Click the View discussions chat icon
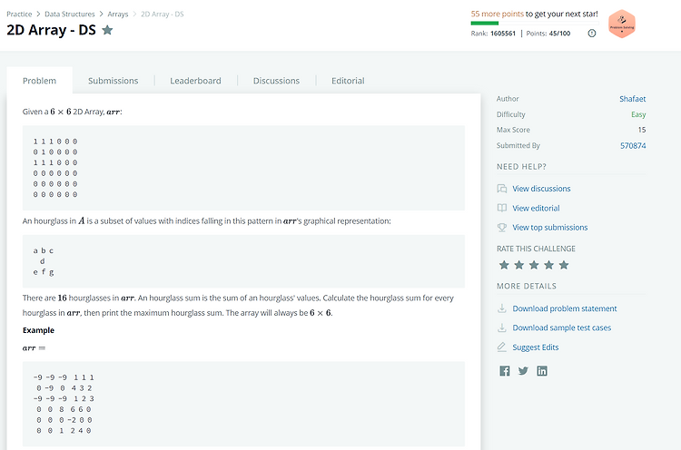 tap(501, 189)
